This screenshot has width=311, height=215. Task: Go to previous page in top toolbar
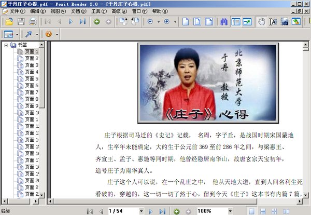[59, 21]
